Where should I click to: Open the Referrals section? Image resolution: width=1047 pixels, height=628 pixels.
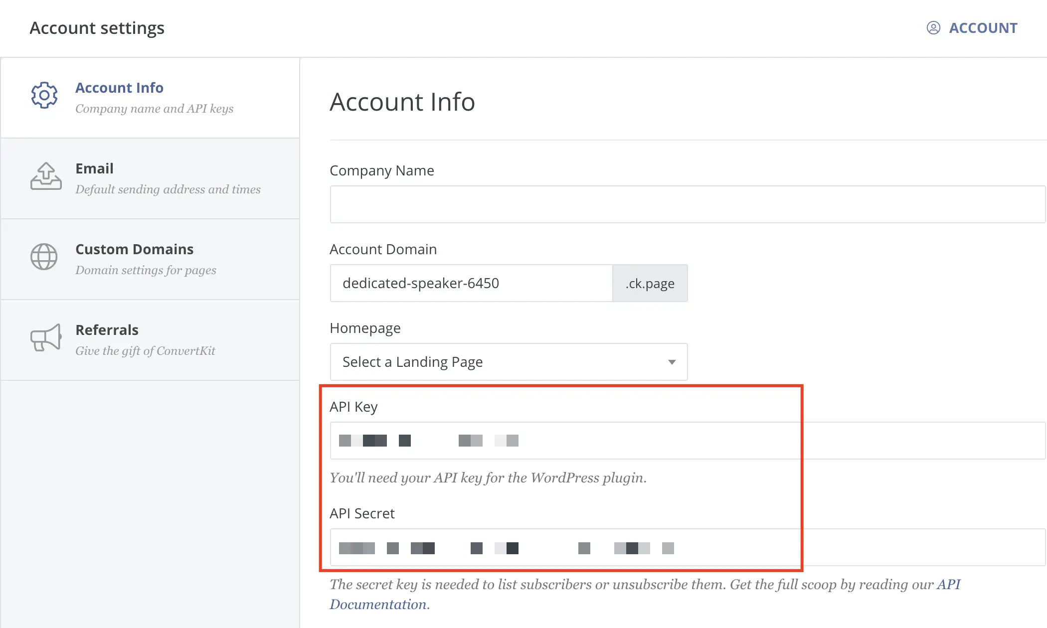tap(107, 330)
